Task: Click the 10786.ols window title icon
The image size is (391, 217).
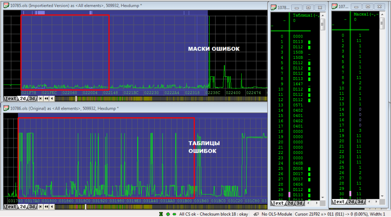Action: point(6,108)
